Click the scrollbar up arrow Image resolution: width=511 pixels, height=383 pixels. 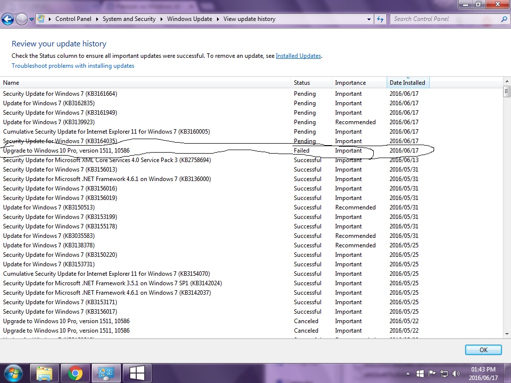coord(507,81)
